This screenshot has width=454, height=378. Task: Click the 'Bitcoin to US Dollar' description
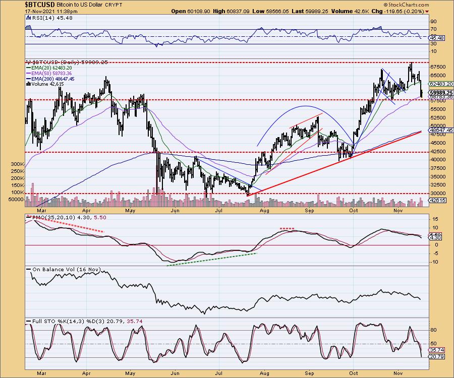79,5
